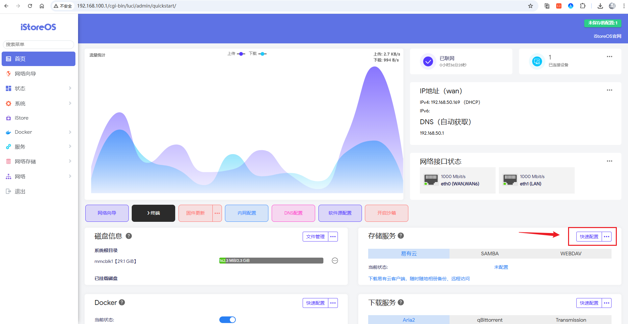Click the DNS配置 button
The width and height of the screenshot is (628, 324).
point(293,213)
